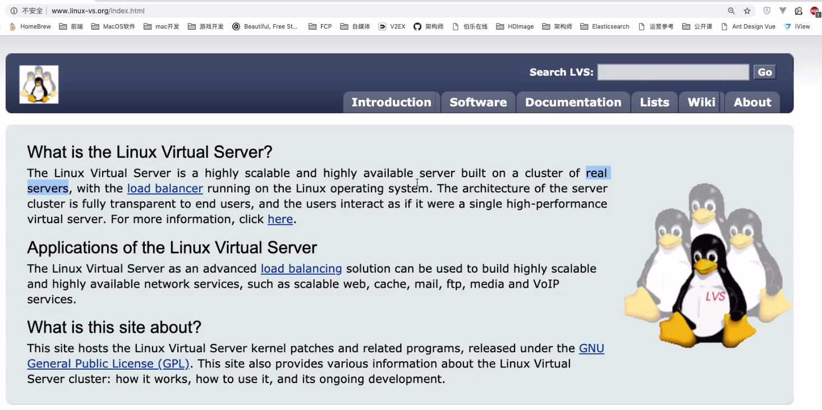Select the Wiki tab
822x410 pixels.
701,102
